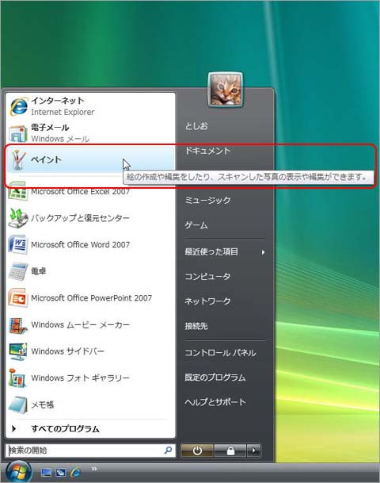Image resolution: width=380 pixels, height=483 pixels.
Task: Focus the 検索の開始 search field
Action: point(90,450)
